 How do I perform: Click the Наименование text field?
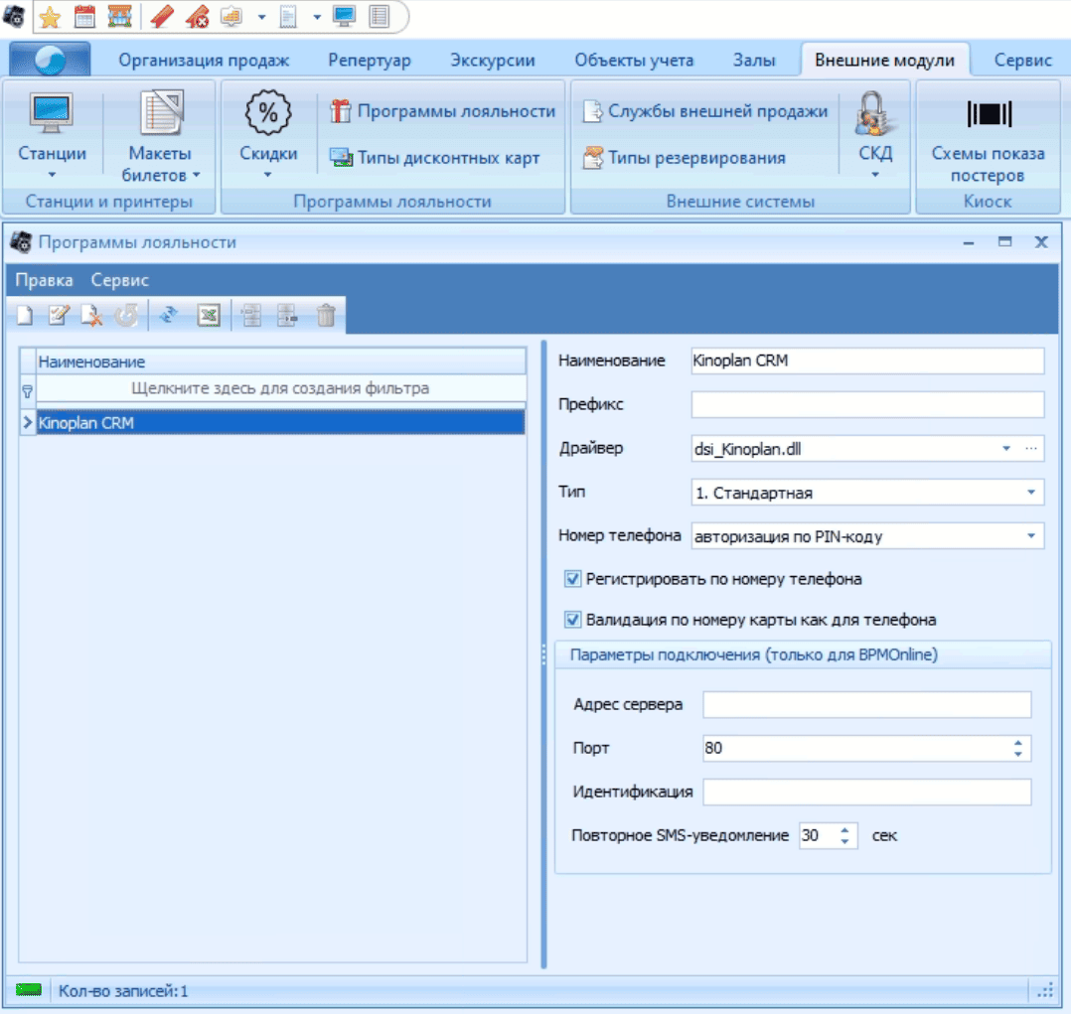coord(867,361)
